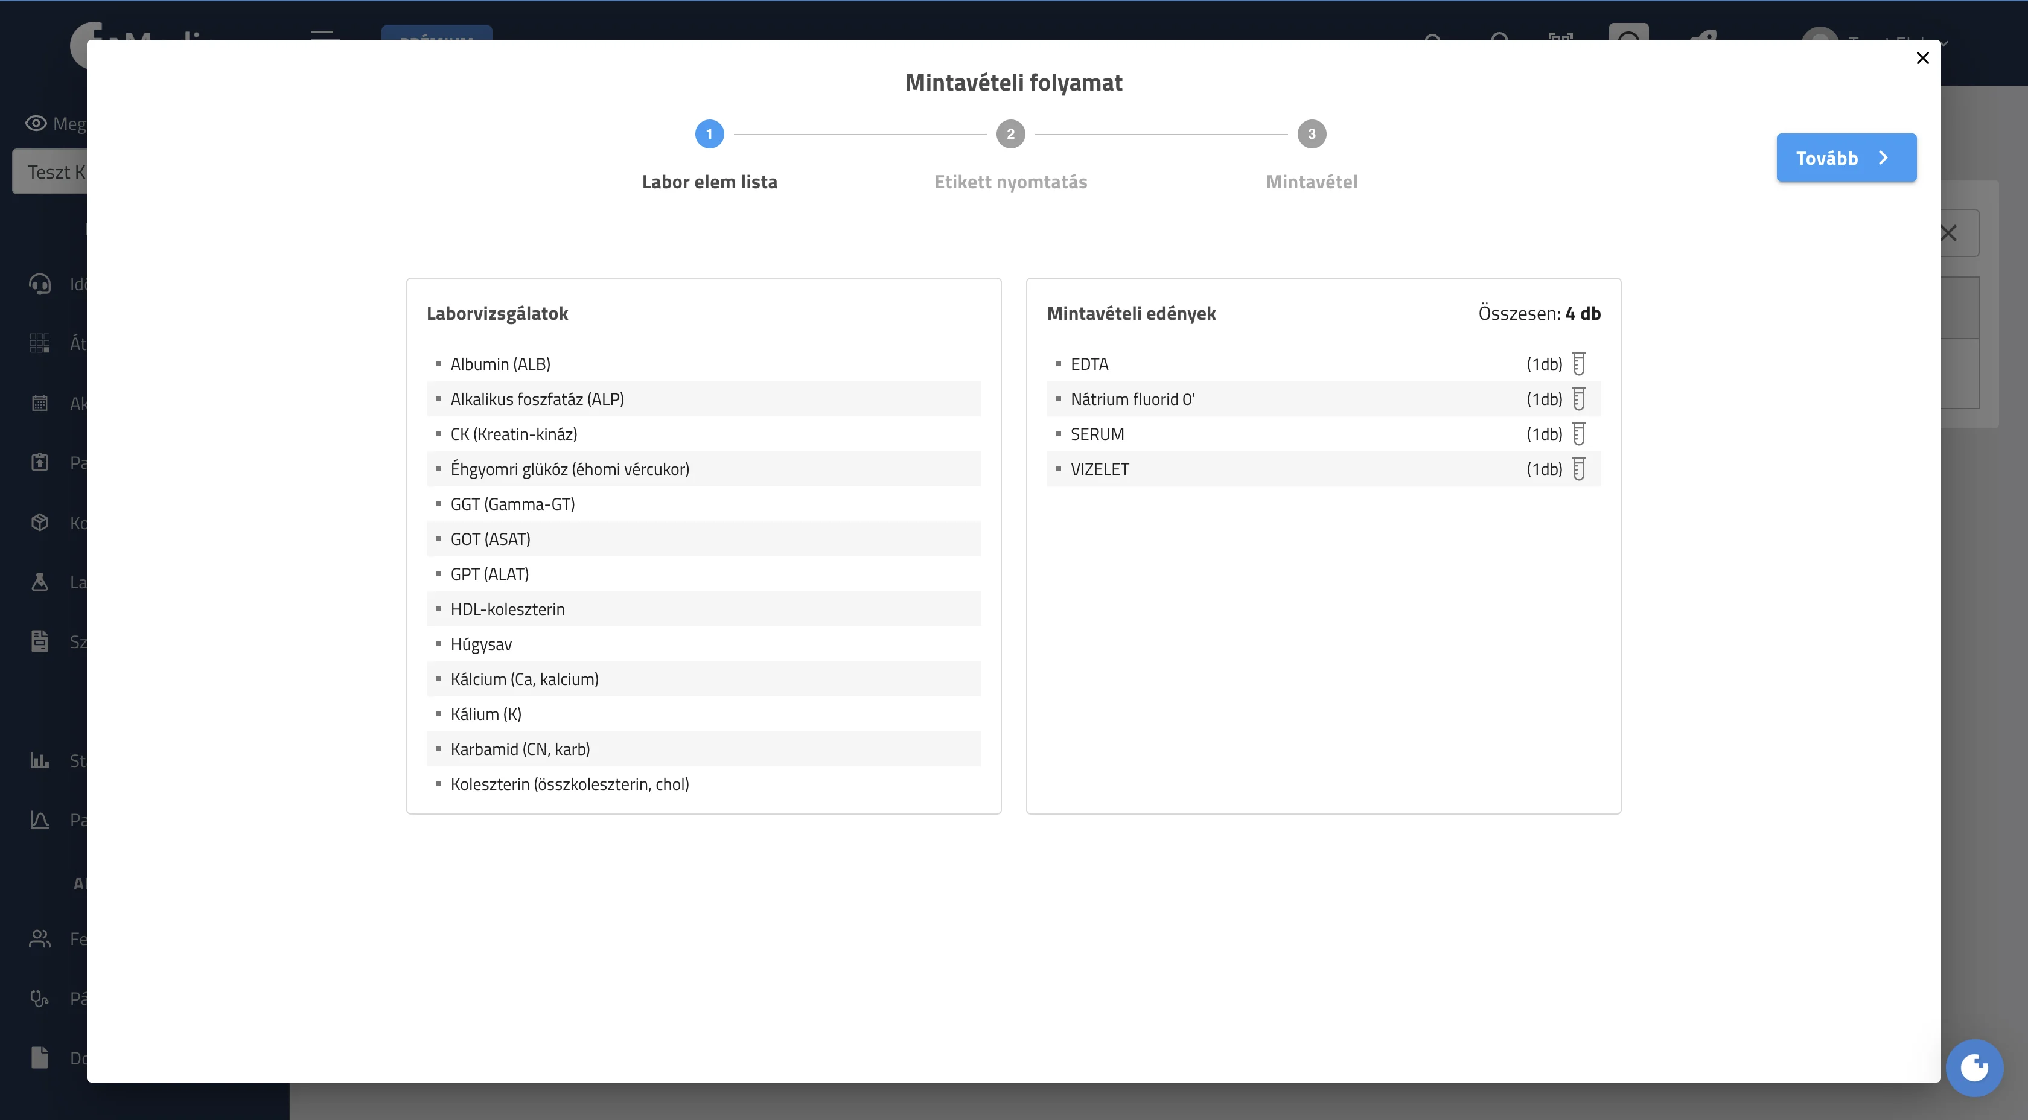Screen dimensions: 2028x1120
Task: Click the EDTA test tube icon
Action: [x=1578, y=364]
